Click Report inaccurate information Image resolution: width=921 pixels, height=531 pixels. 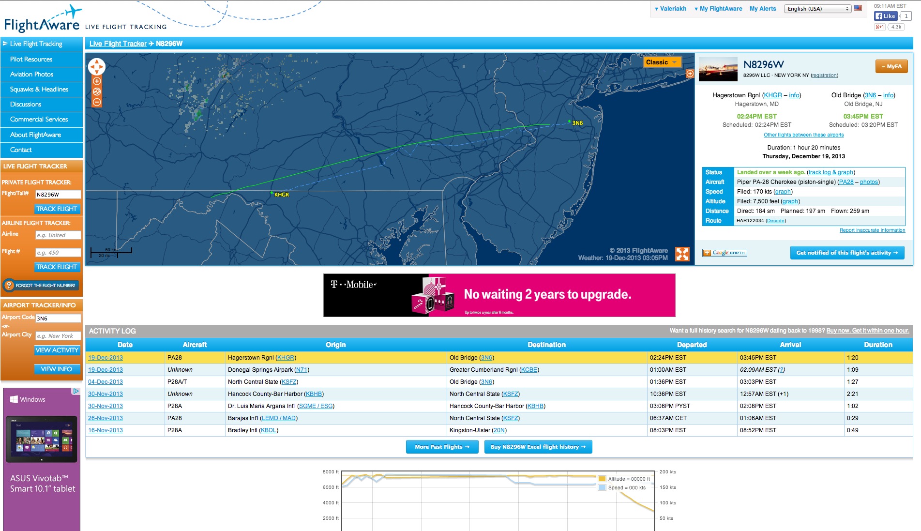(x=872, y=230)
